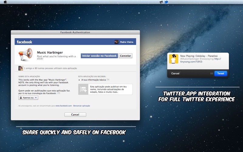Click the Music Harbinger megaphone menu bar icon
This screenshot has width=243, height=152.
click(161, 2)
